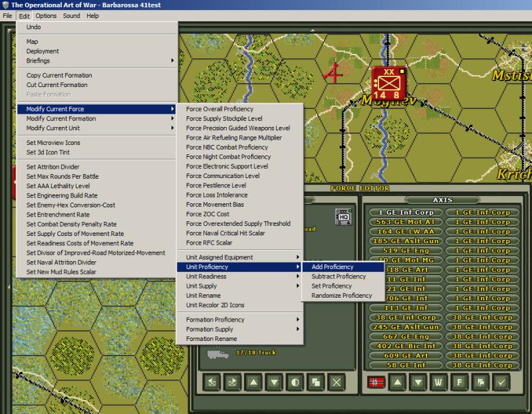Select Formation Rename
The height and width of the screenshot is (414, 532).
click(x=239, y=338)
